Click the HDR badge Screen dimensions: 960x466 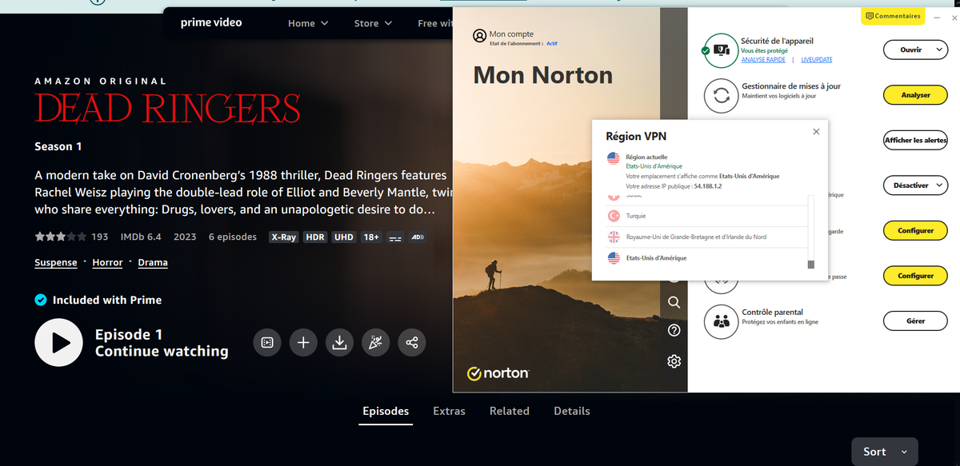[314, 237]
